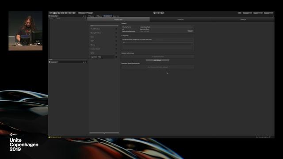Click the Categories search field
Image resolution: width=283 pixels, height=159 pixels.
click(157, 42)
